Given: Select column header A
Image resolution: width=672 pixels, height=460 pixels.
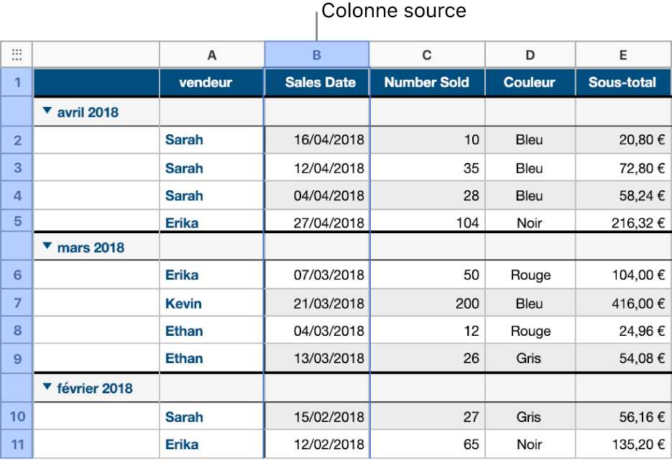Looking at the screenshot, I should [211, 54].
